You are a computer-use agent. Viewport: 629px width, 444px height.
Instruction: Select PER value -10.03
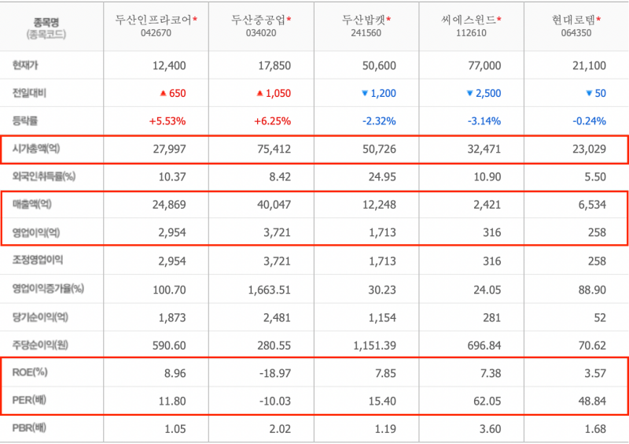click(274, 401)
